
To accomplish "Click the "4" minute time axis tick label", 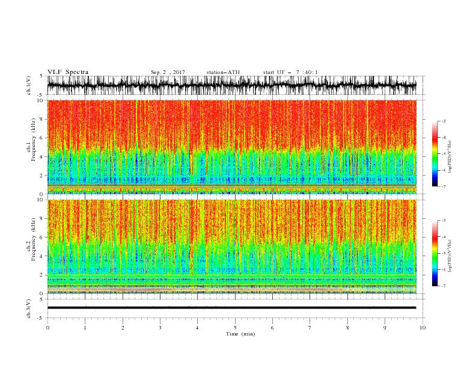I will pos(197,328).
